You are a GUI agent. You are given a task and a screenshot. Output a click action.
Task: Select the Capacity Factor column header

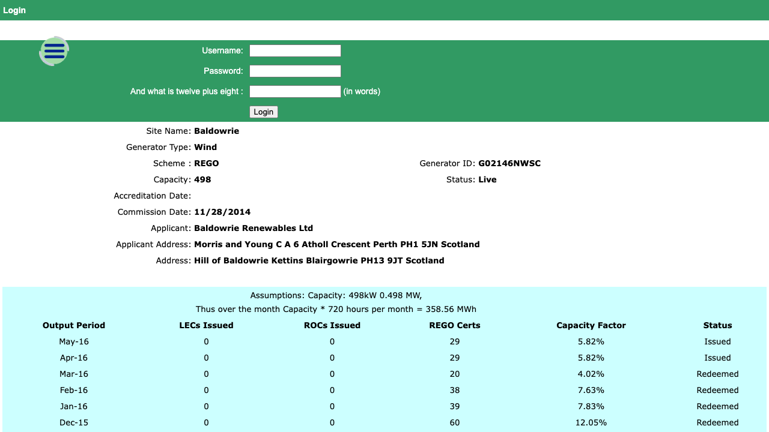click(x=591, y=325)
